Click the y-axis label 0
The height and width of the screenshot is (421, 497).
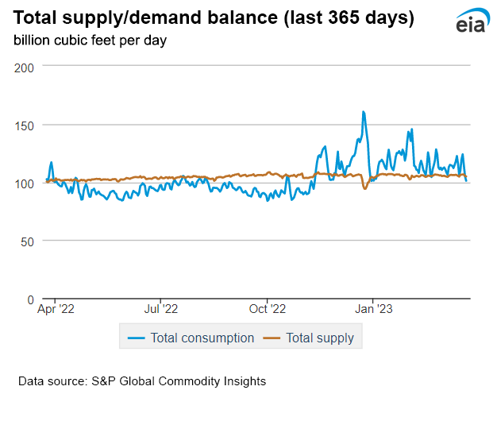(x=31, y=300)
